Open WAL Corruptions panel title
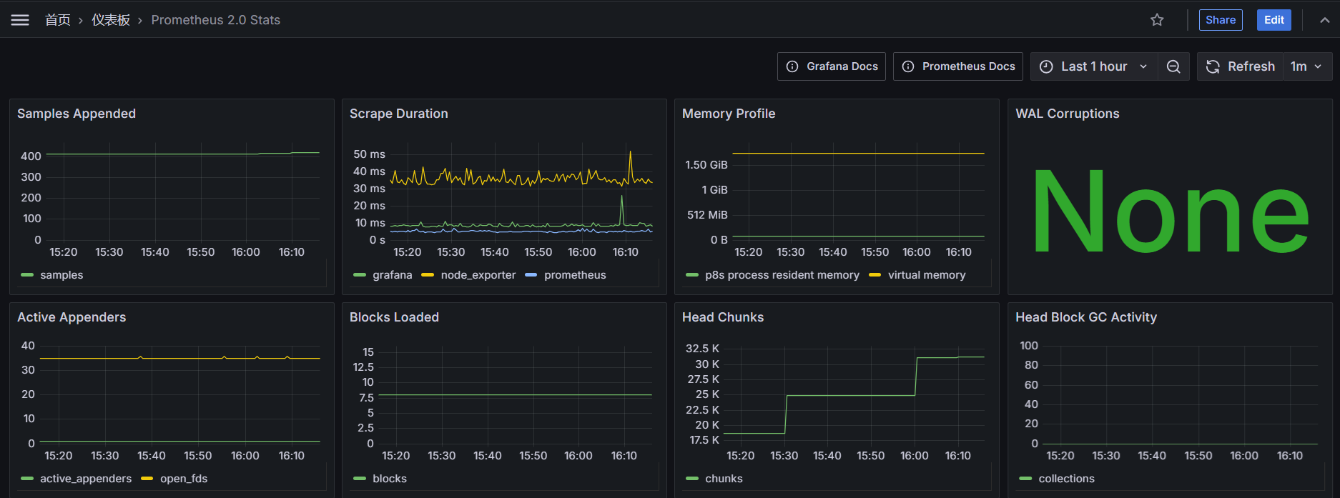The width and height of the screenshot is (1340, 498). (1068, 114)
